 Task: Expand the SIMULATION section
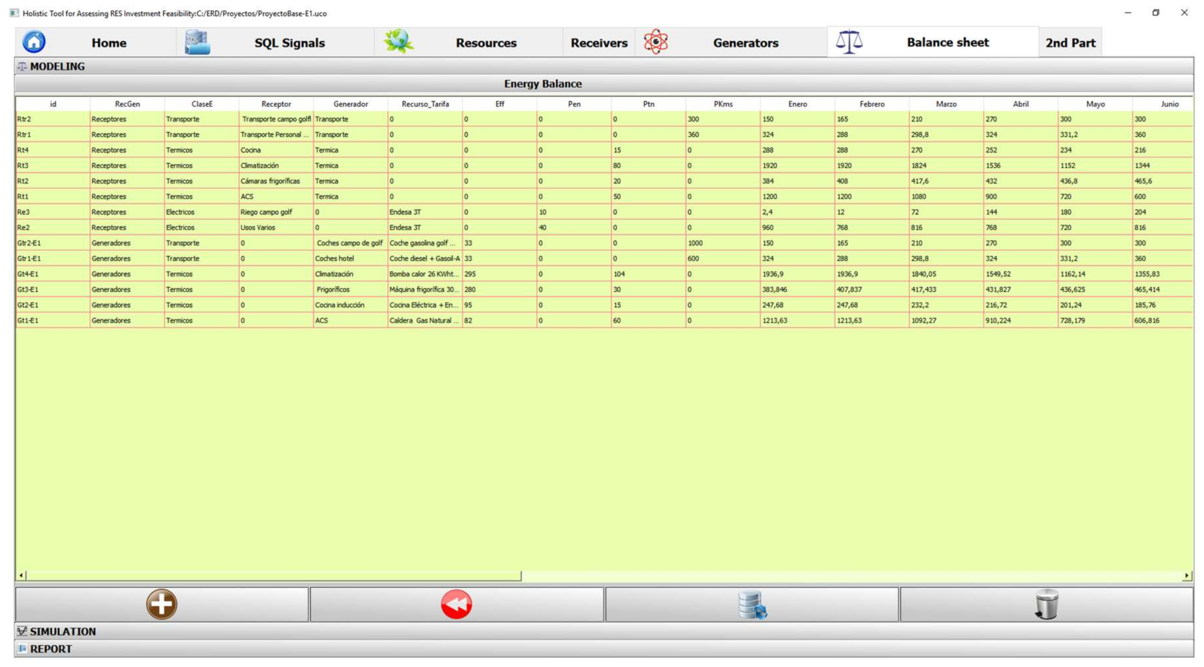point(63,631)
